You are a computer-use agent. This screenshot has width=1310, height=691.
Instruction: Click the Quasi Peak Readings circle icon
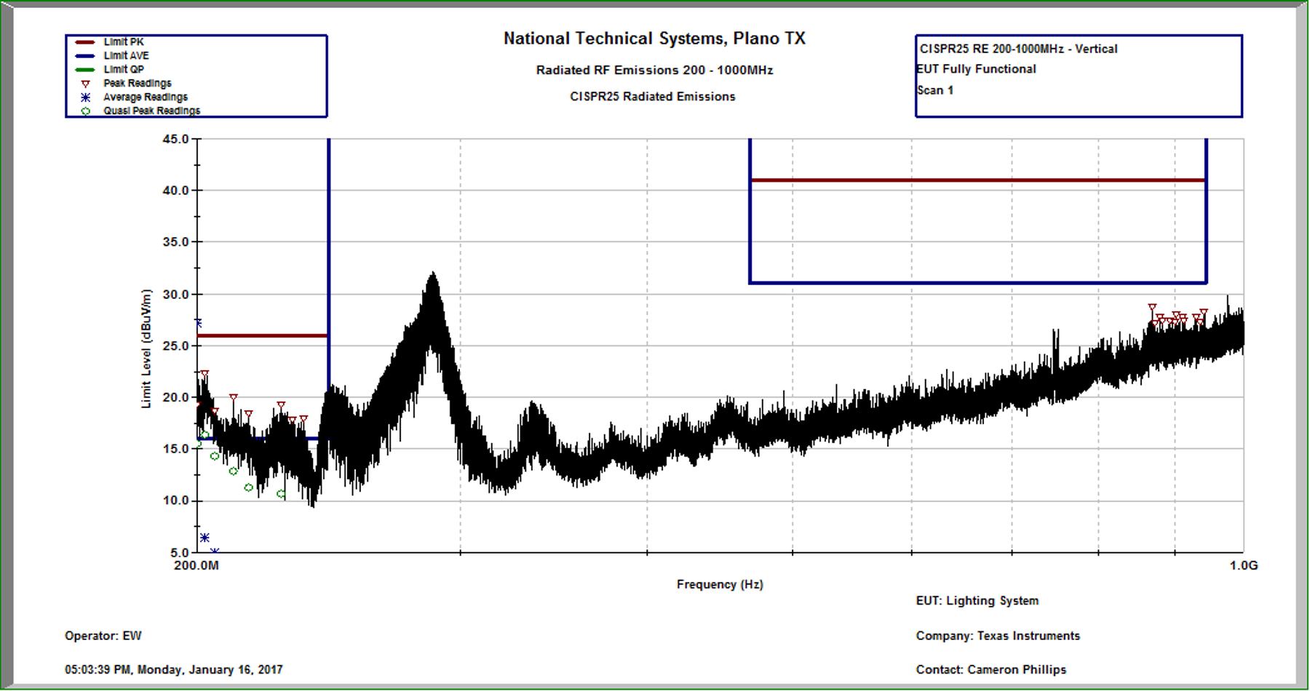(x=85, y=111)
